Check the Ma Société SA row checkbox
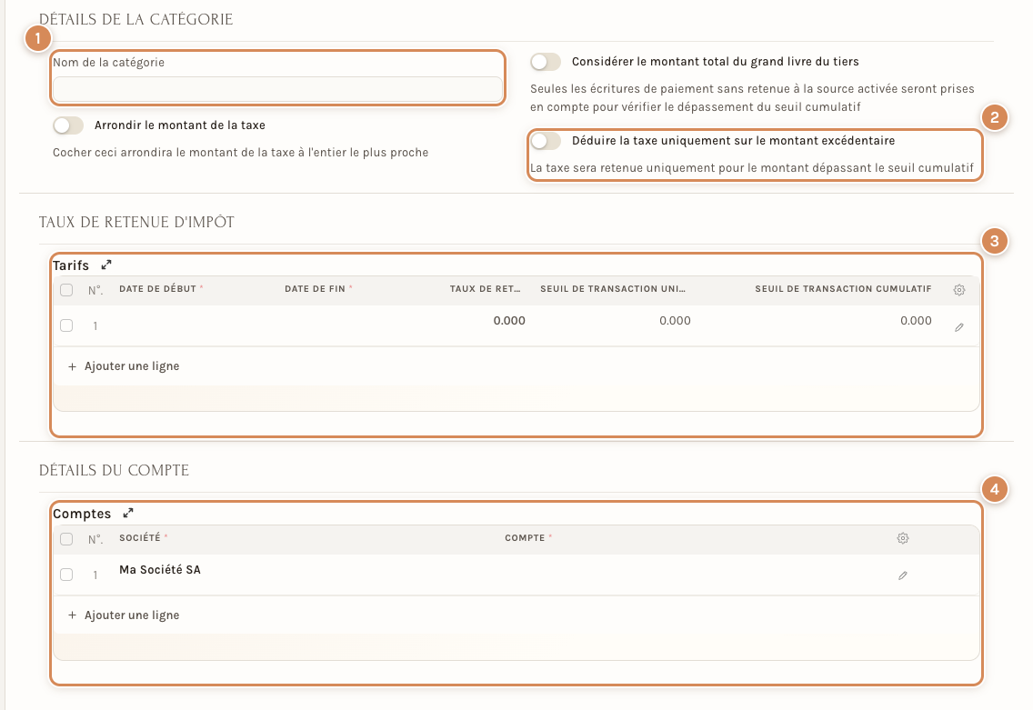The height and width of the screenshot is (710, 1033). [x=66, y=575]
